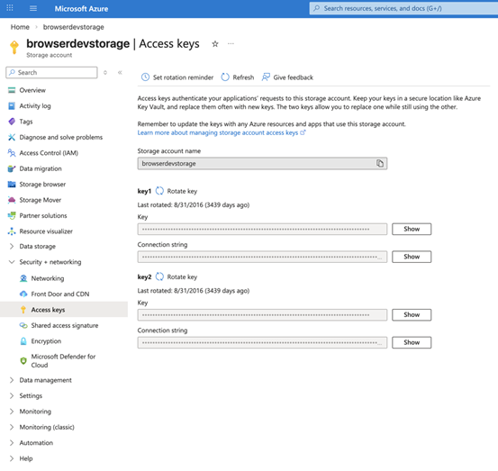
Task: Click the Storage account name field
Action: (x=262, y=163)
